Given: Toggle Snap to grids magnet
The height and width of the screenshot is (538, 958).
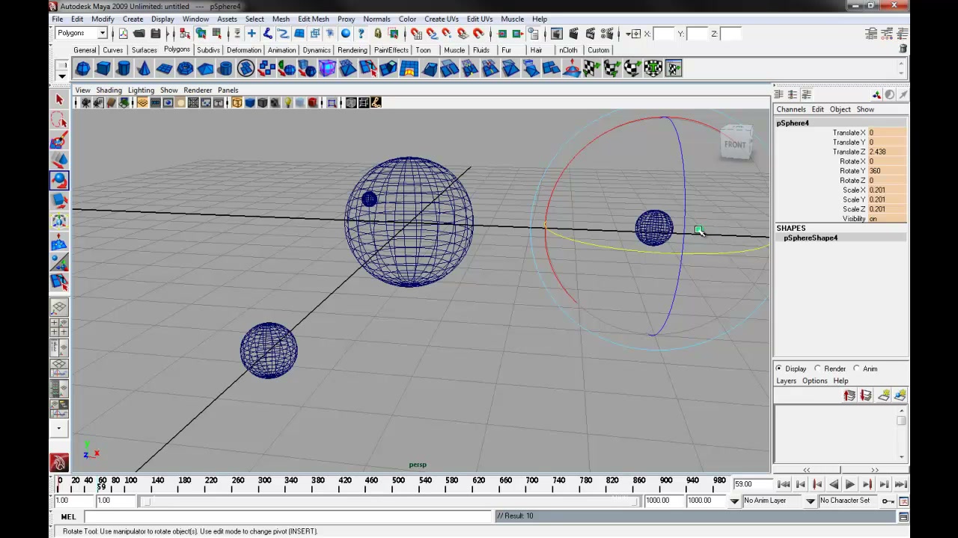Looking at the screenshot, I should 416,34.
